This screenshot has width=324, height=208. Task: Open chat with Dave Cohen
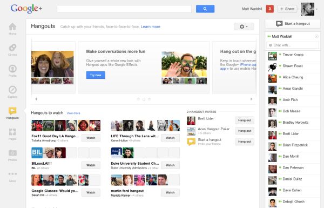click(x=293, y=192)
